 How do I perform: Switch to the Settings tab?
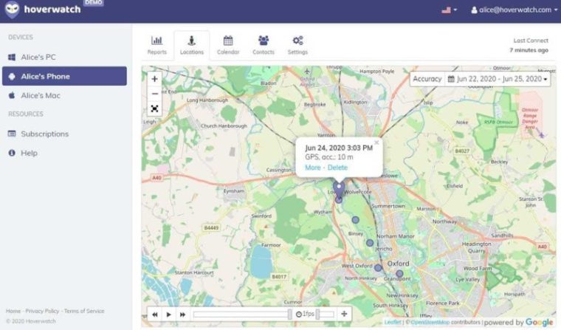(297, 45)
